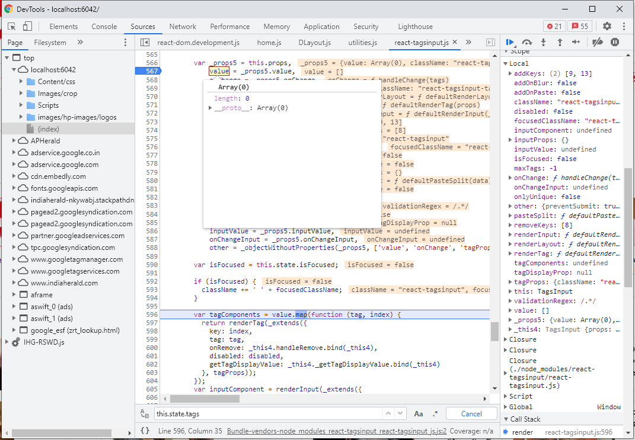The image size is (635, 440).
Task: Switch to the Filesystem navigator tab
Action: pos(50,43)
